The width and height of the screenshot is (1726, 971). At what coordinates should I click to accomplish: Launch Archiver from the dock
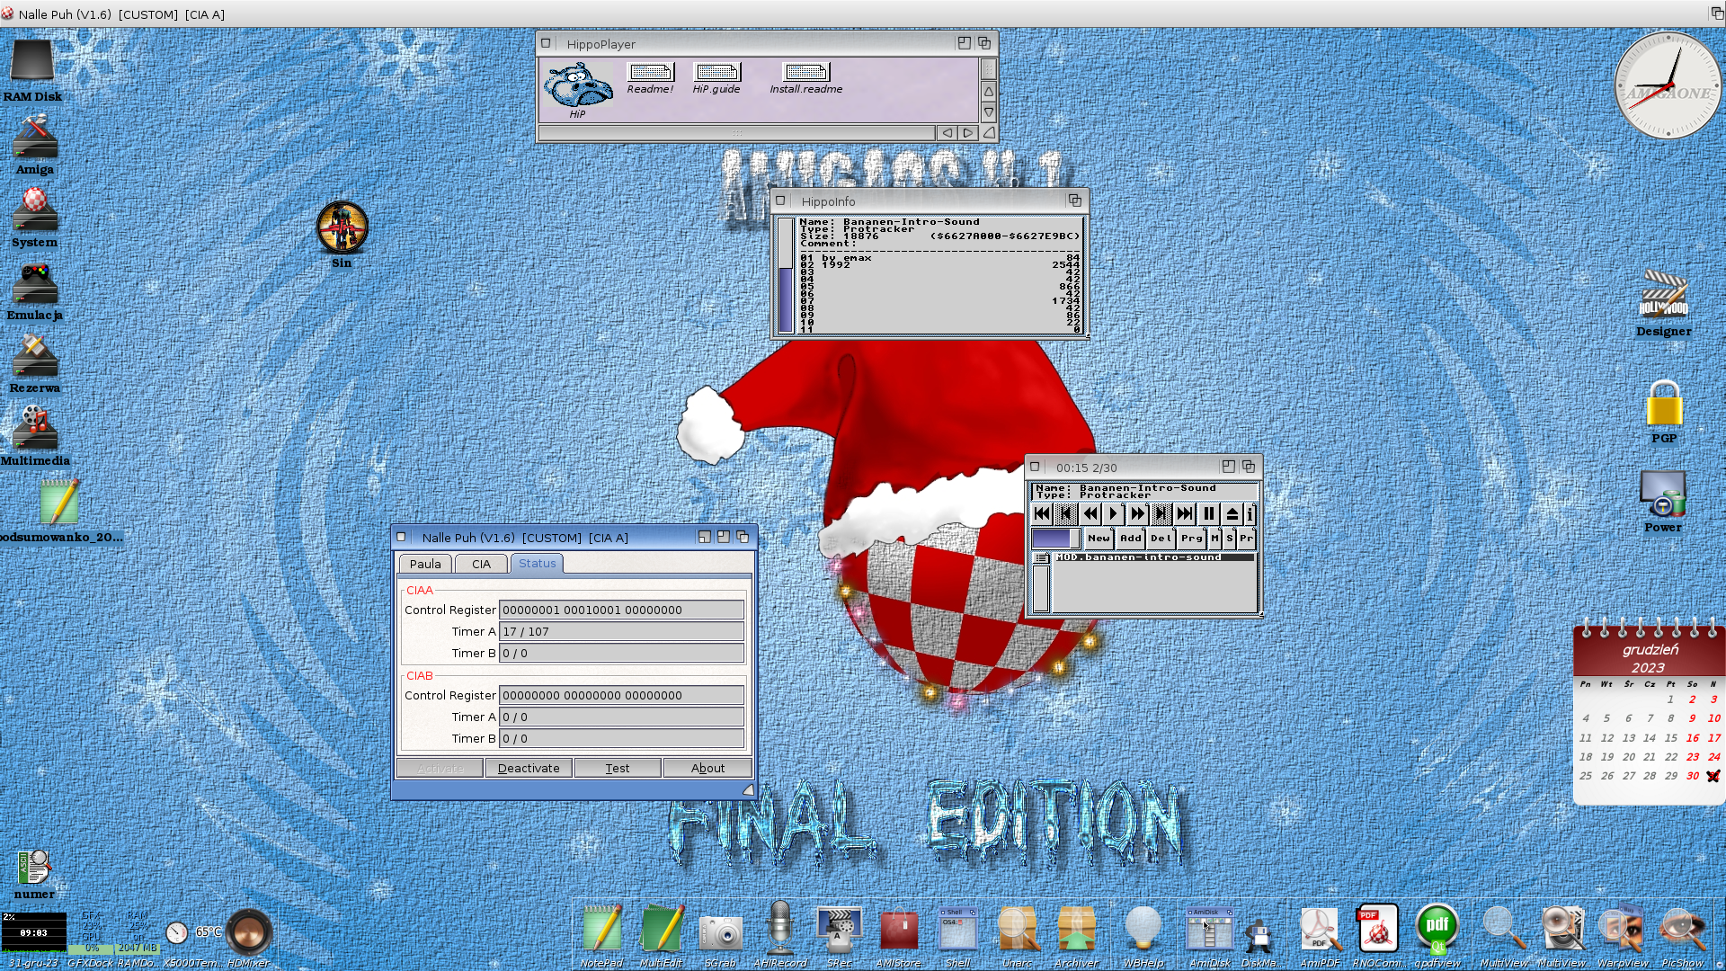[1076, 935]
